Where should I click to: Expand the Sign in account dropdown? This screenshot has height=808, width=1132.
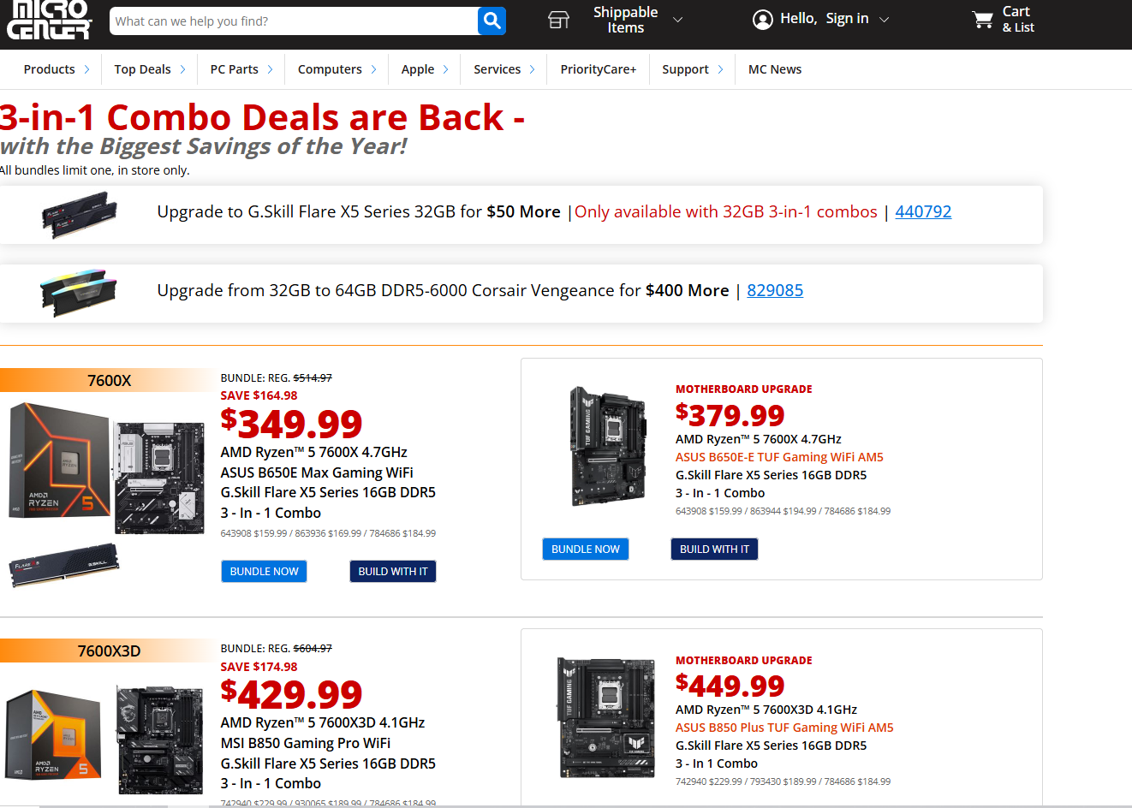(885, 20)
